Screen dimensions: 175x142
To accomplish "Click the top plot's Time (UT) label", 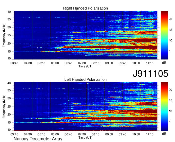I will pyautogui.click(x=85, y=66).
